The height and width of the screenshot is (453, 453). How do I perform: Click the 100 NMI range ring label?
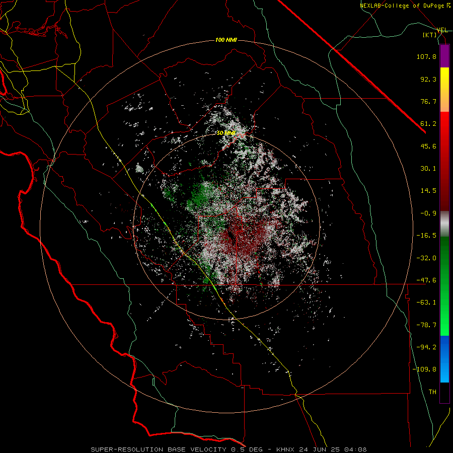click(x=226, y=40)
